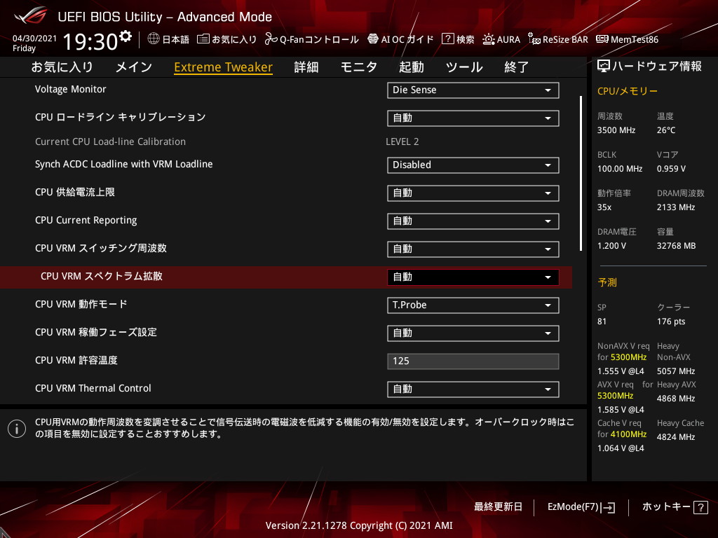Click the CPU VRM スペクトラム拡散 row label
The width and height of the screenshot is (718, 538).
click(x=101, y=276)
